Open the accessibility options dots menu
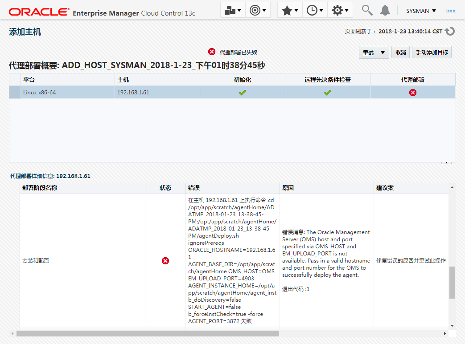The width and height of the screenshot is (465, 344). 452,10
